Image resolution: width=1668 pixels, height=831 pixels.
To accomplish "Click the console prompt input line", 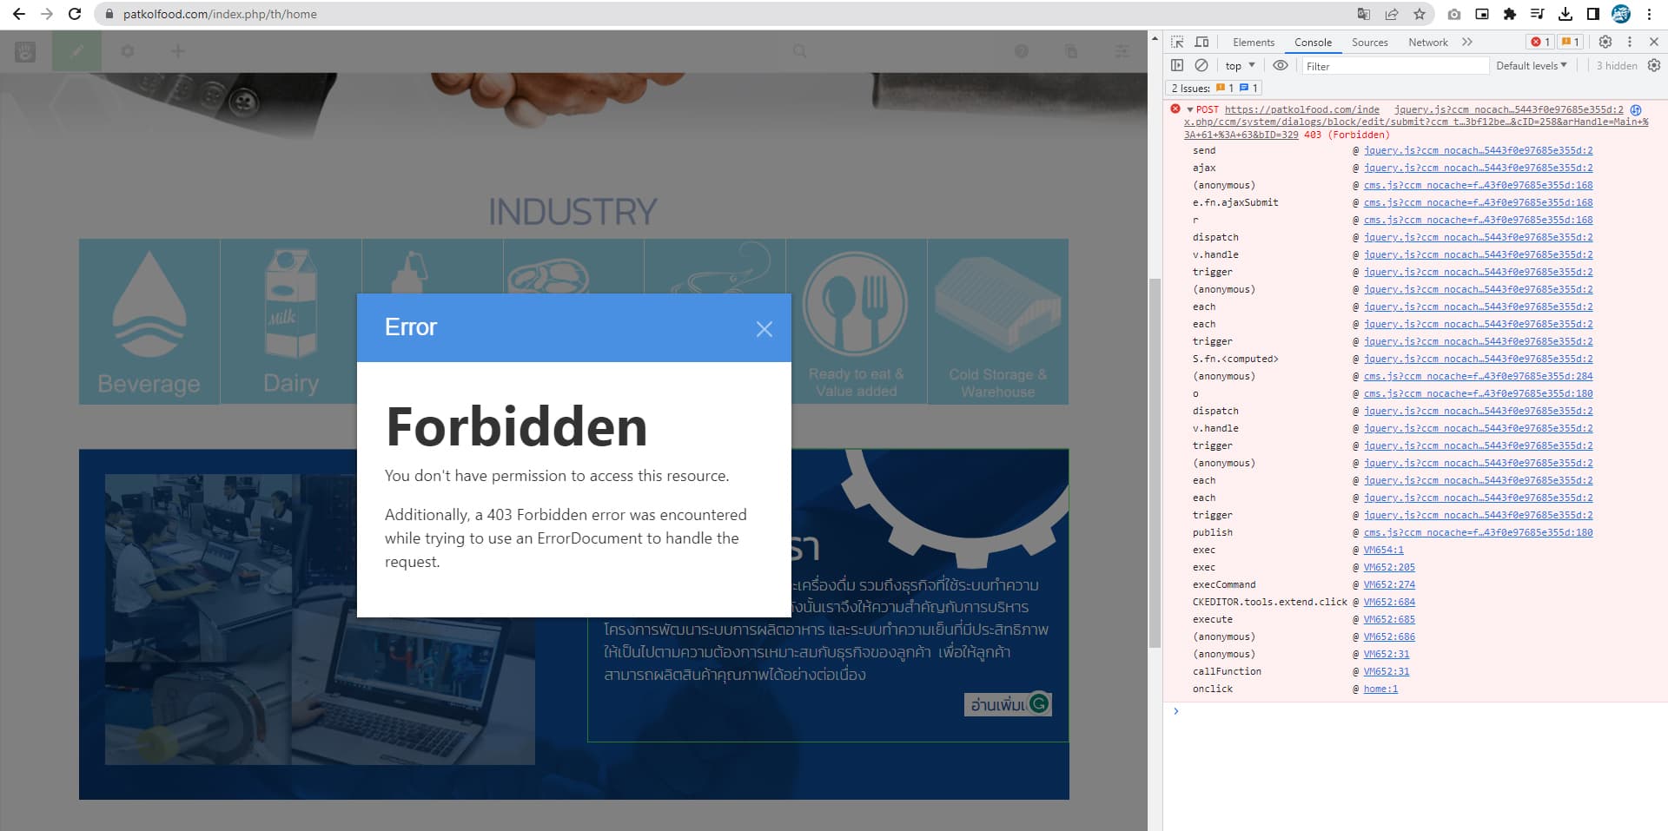I will pyautogui.click(x=1420, y=711).
